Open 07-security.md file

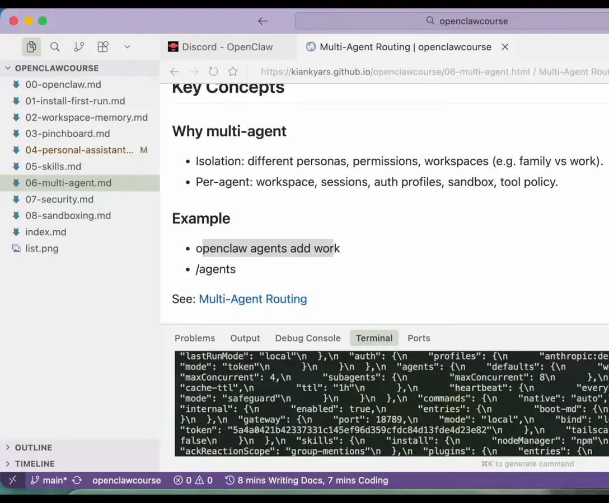80,200
